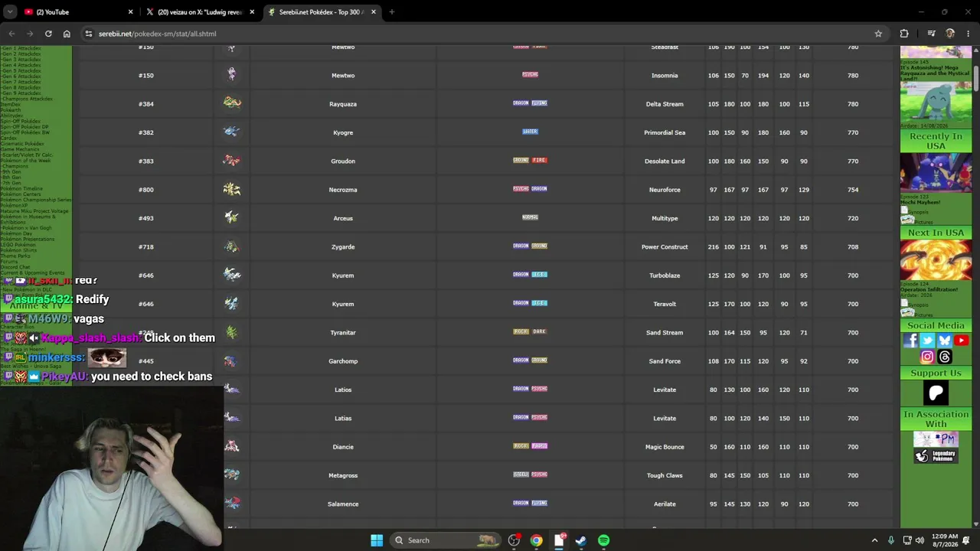Click the Delta Stream ability link
This screenshot has height=551, width=980.
[x=665, y=104]
